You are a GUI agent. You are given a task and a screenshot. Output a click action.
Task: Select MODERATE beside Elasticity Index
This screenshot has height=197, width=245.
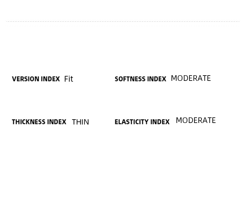coord(196,120)
